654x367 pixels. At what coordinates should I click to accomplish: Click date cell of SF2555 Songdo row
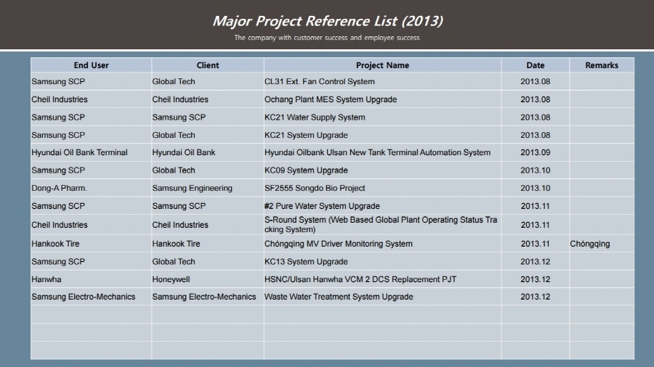pyautogui.click(x=535, y=188)
